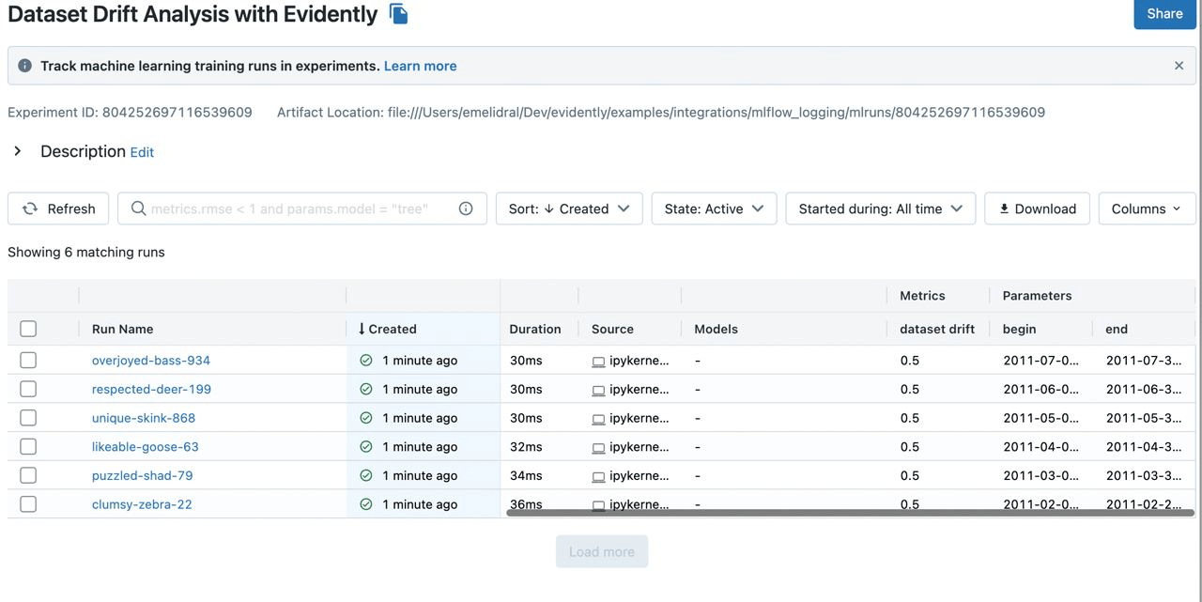The width and height of the screenshot is (1202, 602).
Task: Open the Columns dropdown
Action: click(x=1147, y=208)
